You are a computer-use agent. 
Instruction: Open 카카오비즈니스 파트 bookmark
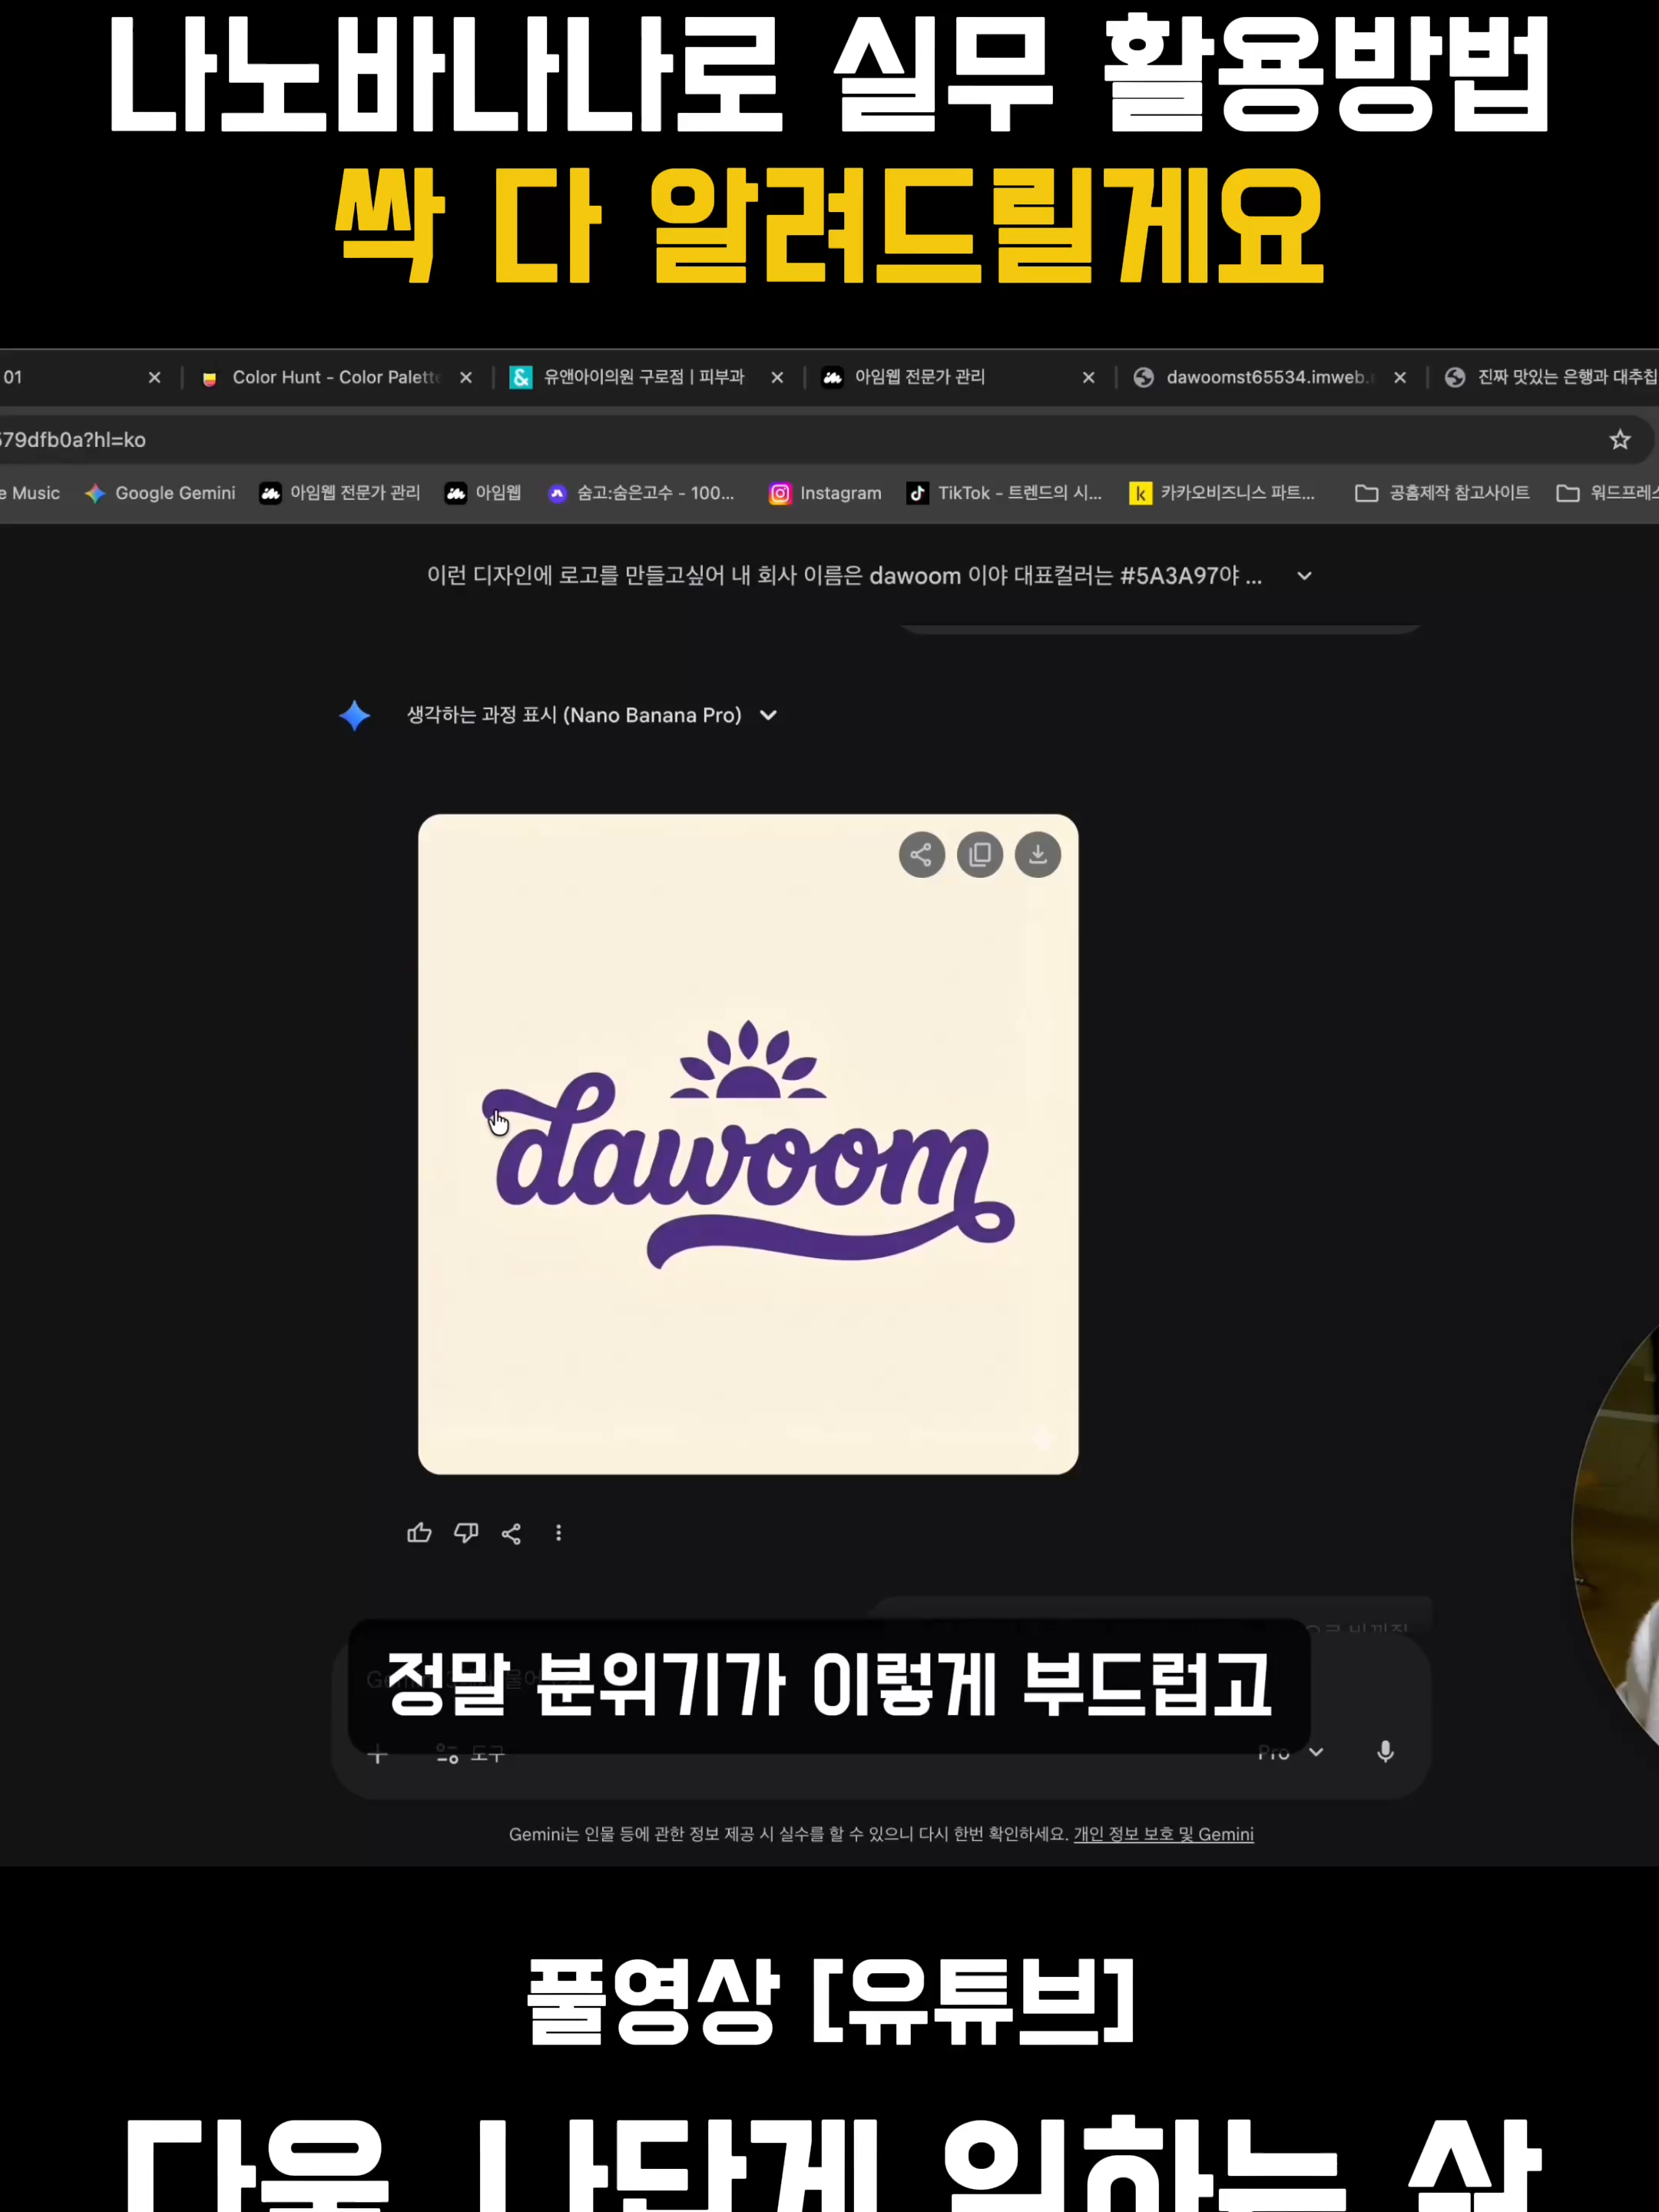coord(1222,493)
